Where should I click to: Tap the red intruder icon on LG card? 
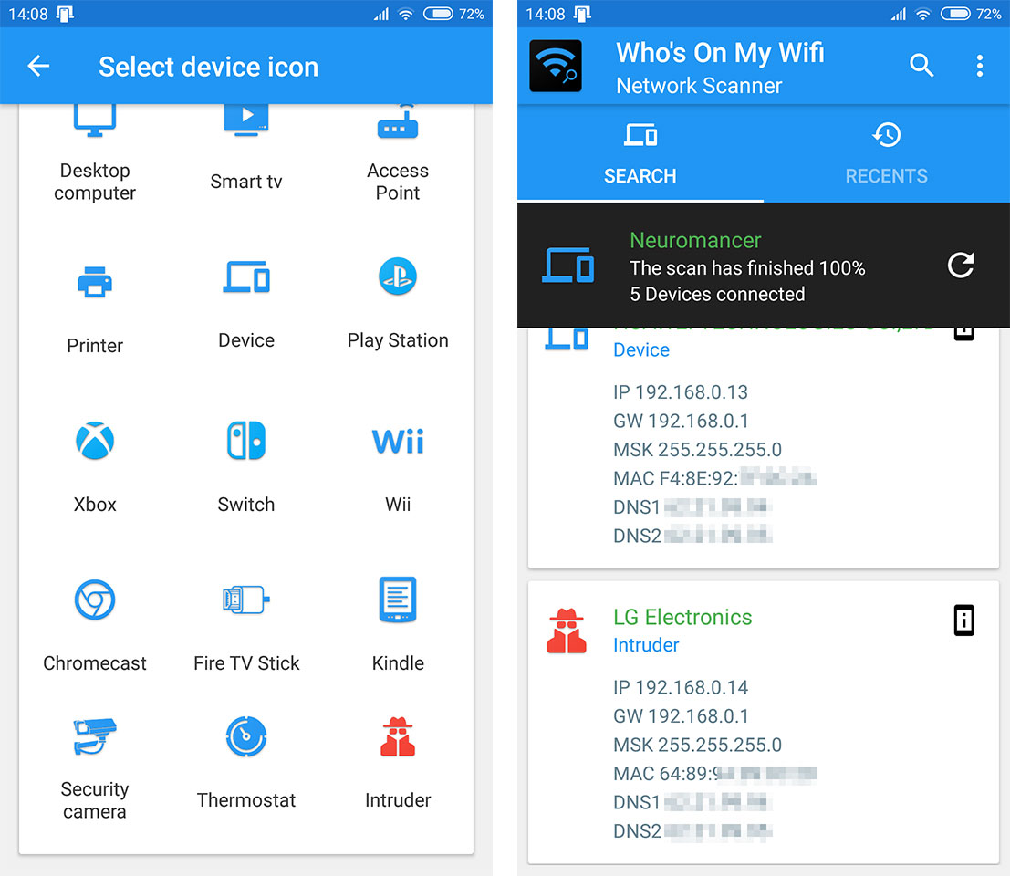click(x=567, y=631)
